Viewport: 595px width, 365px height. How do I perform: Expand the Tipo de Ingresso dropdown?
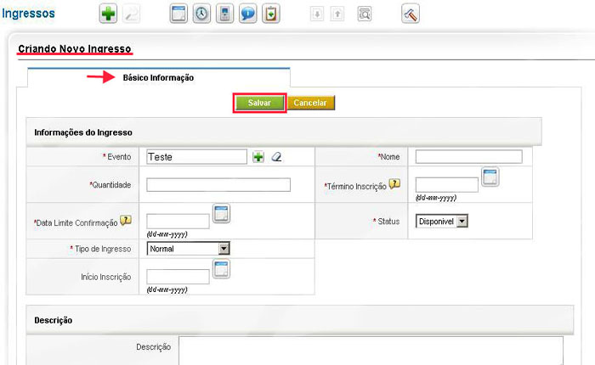(188, 249)
